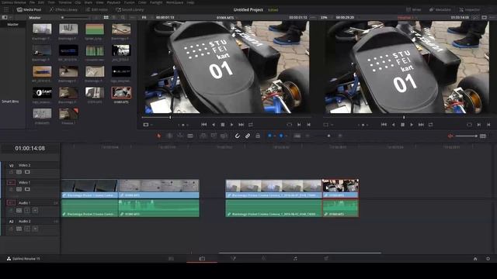Image resolution: width=497 pixels, height=279 pixels.
Task: Open the Timeline menu
Action: coord(65,2)
